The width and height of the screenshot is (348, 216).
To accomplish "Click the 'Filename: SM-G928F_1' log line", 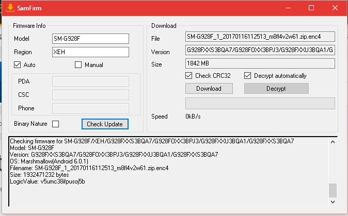I will 89,168.
